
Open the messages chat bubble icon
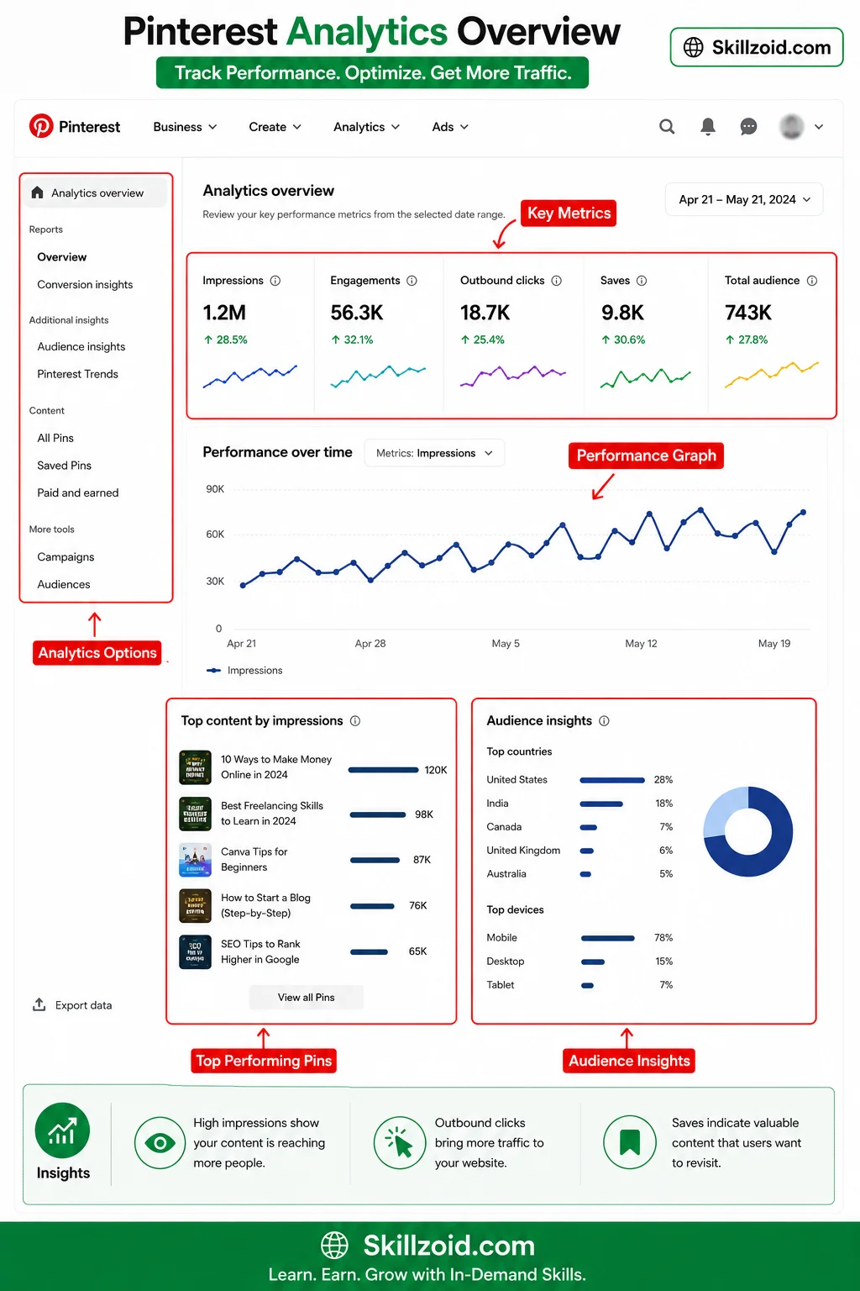[748, 127]
